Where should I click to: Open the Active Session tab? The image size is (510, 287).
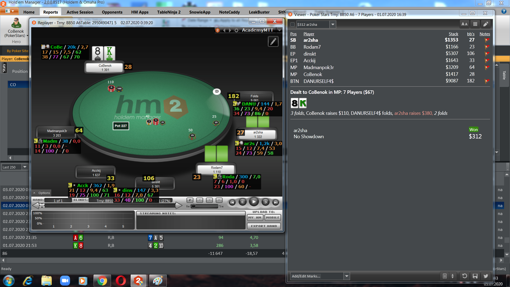pos(80,12)
